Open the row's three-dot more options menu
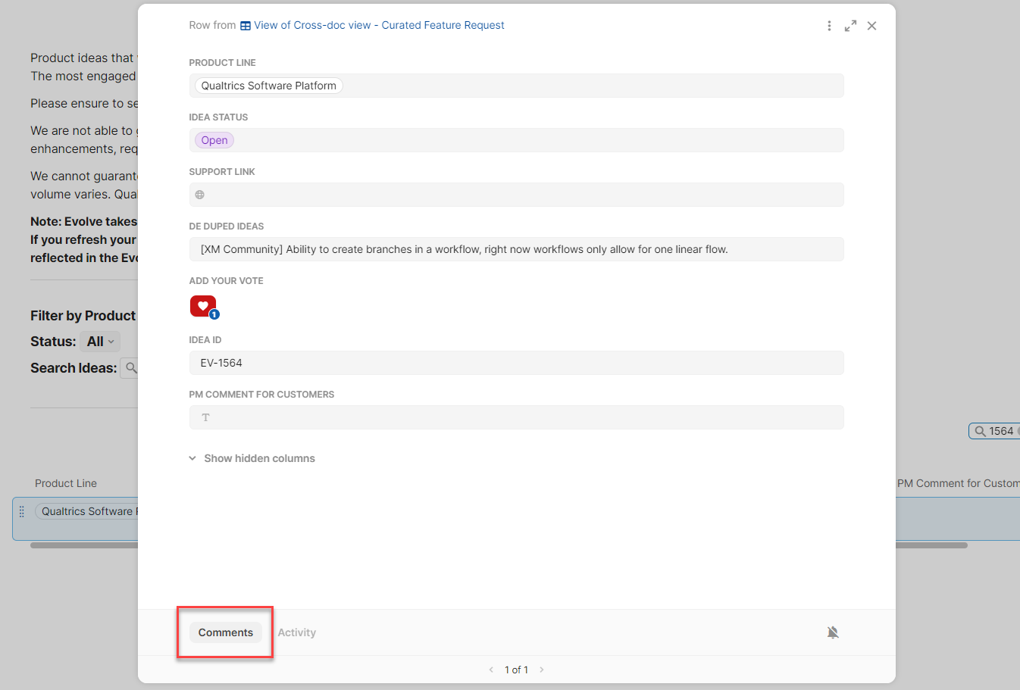The image size is (1020, 690). click(829, 26)
